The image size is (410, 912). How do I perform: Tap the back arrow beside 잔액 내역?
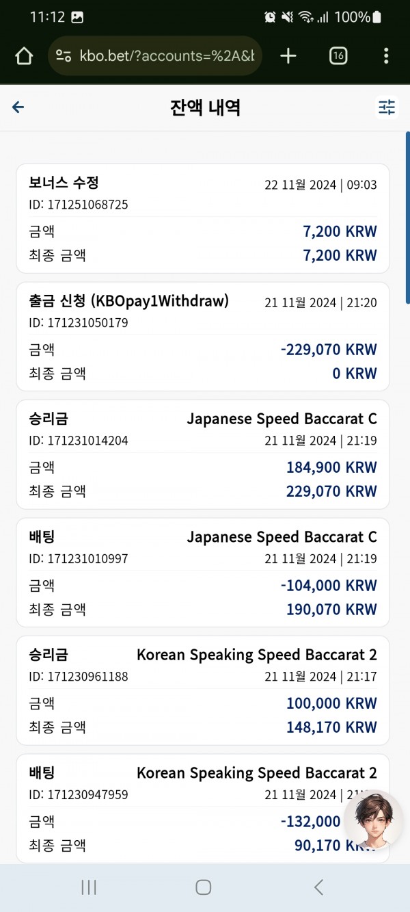18,107
